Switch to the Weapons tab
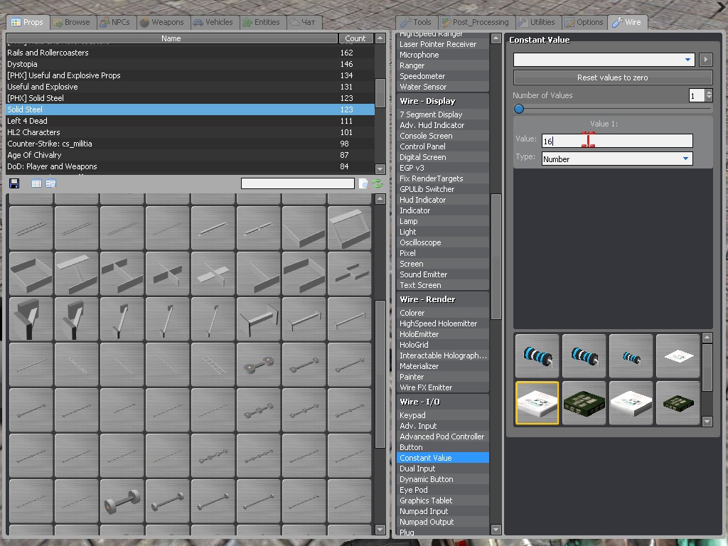Screen dimensions: 728x546 (x=162, y=22)
